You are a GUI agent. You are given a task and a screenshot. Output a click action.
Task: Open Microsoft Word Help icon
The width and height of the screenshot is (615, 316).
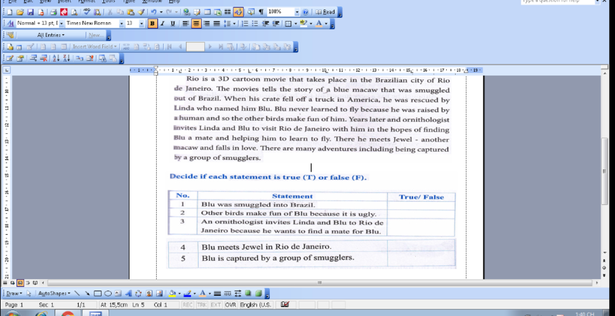click(x=306, y=12)
